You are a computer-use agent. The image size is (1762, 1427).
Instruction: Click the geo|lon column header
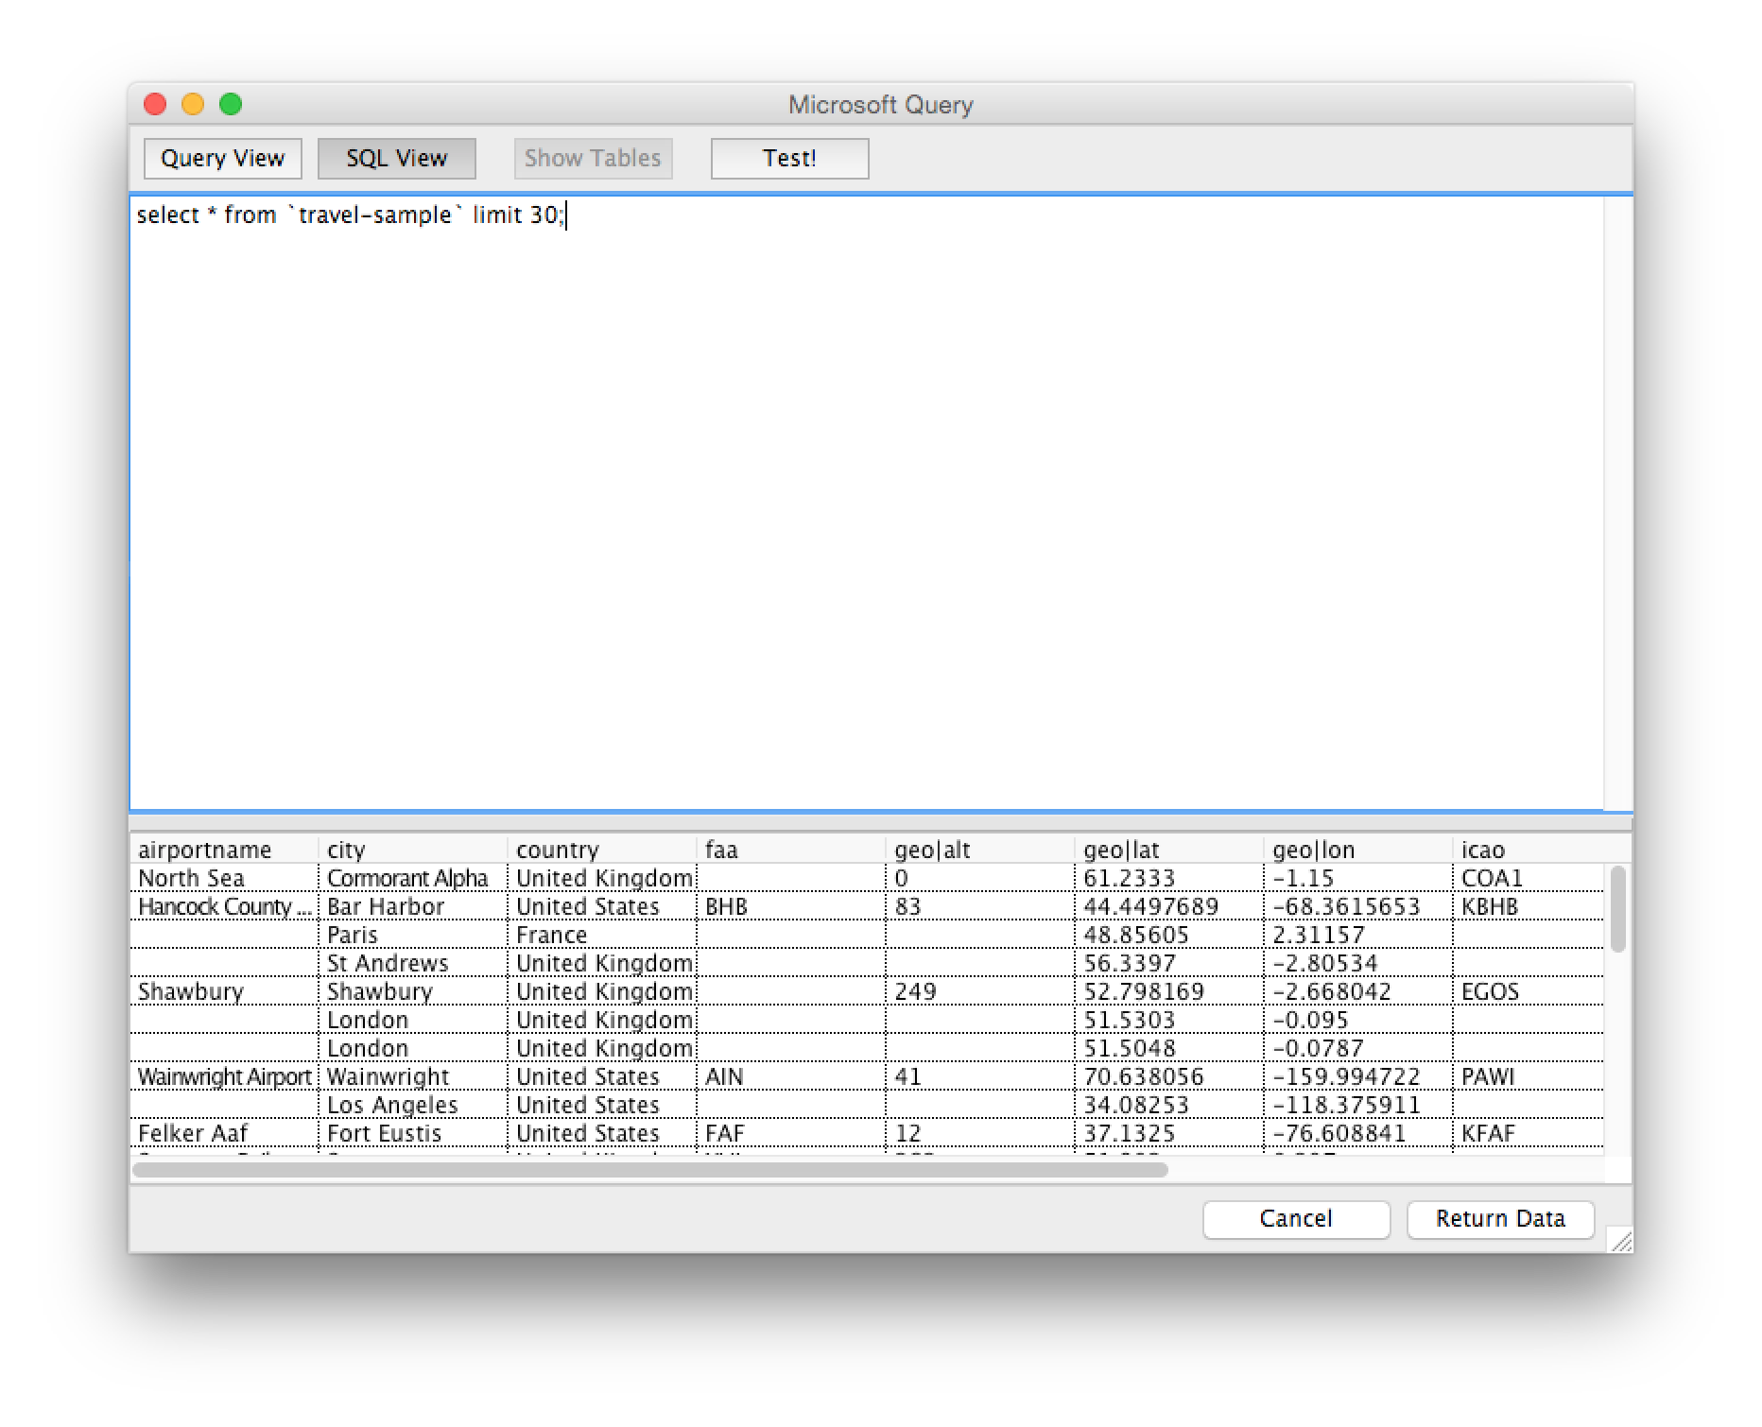[x=1358, y=850]
